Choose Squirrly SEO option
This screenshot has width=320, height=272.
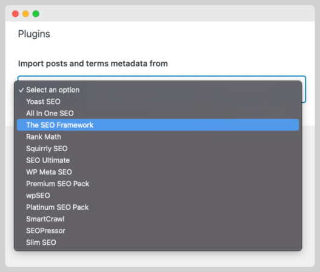[158, 149]
